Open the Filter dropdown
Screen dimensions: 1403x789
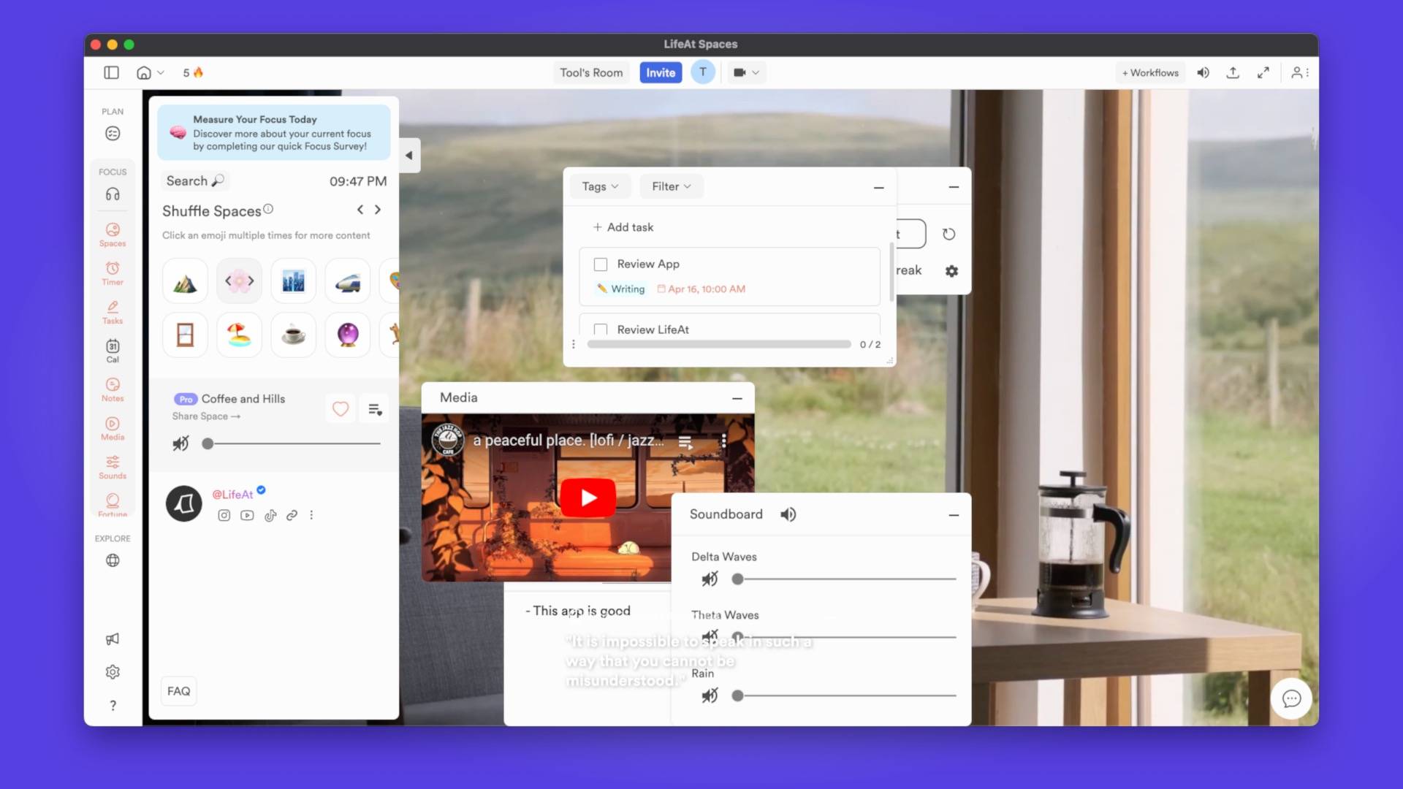(671, 186)
